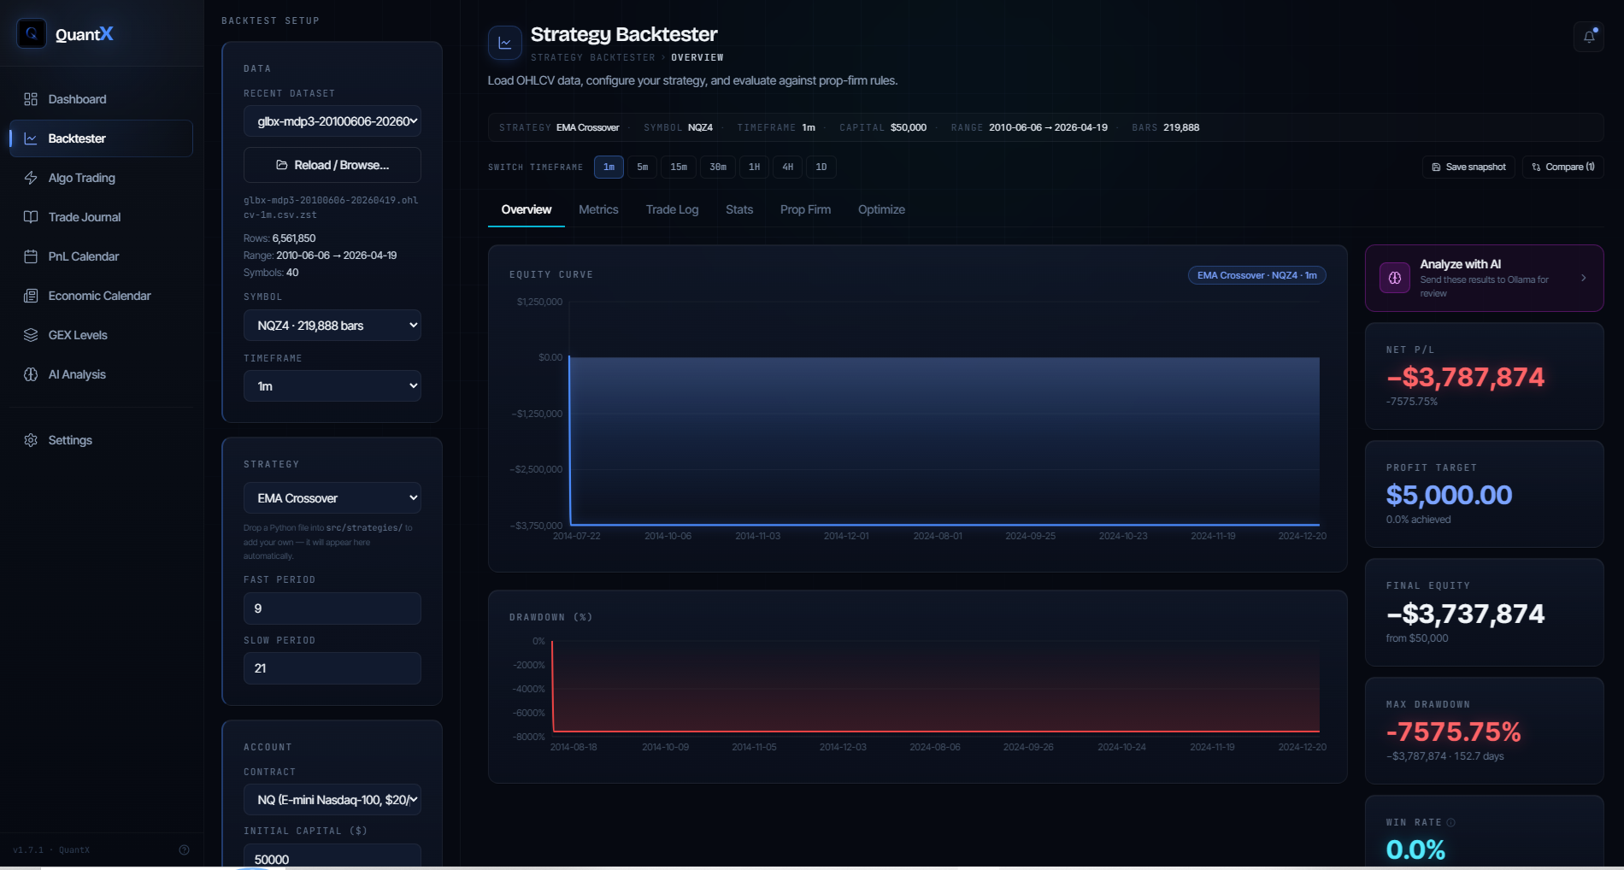Click the Save snapshot button
1624x870 pixels.
tap(1468, 168)
